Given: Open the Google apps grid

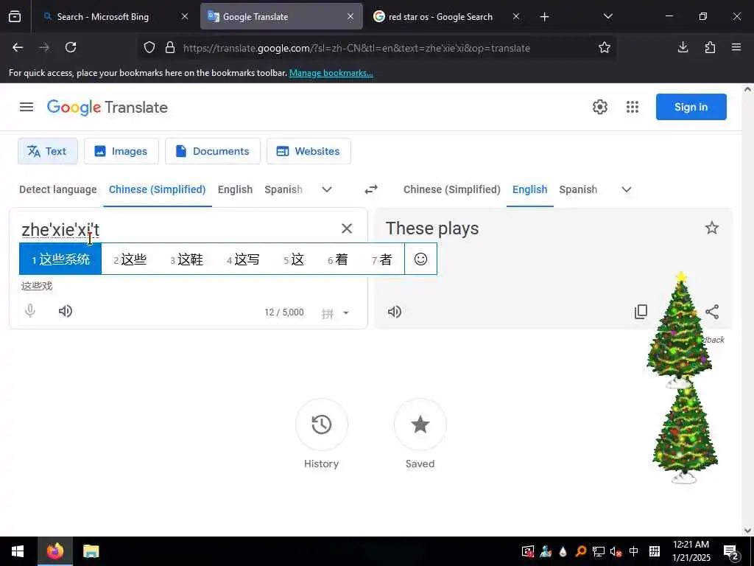Looking at the screenshot, I should coord(633,107).
